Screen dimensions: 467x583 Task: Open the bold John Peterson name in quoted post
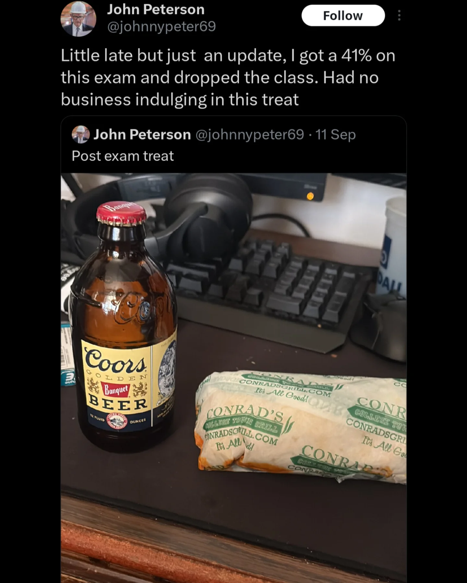pos(142,134)
